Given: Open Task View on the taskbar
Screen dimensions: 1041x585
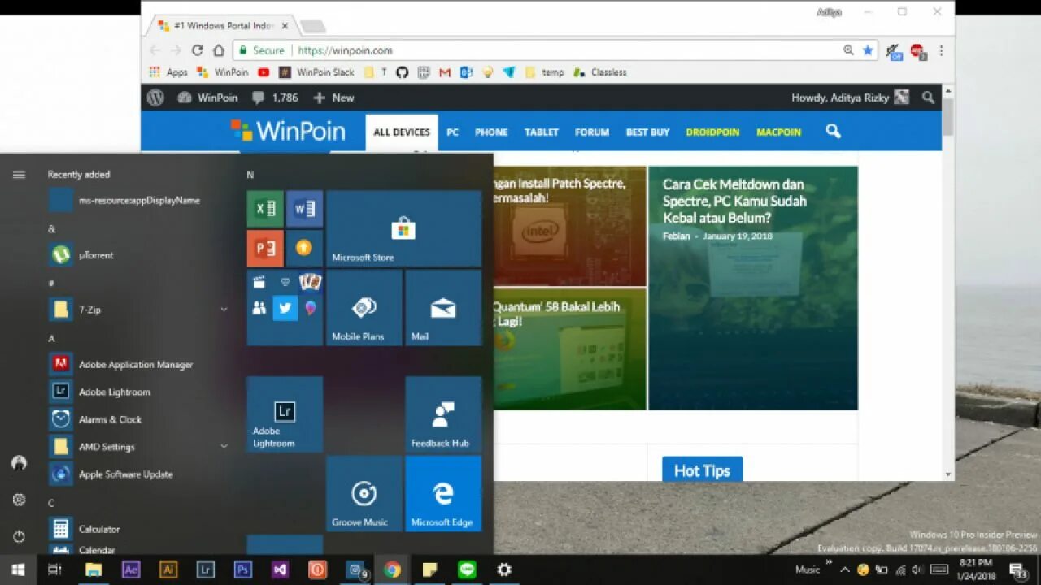Looking at the screenshot, I should [54, 570].
